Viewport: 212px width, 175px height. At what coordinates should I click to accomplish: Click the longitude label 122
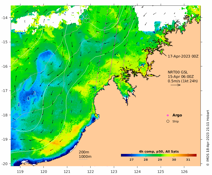pos(91,172)
